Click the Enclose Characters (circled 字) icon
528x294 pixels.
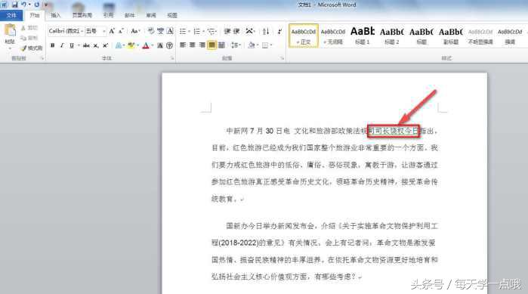click(170, 45)
